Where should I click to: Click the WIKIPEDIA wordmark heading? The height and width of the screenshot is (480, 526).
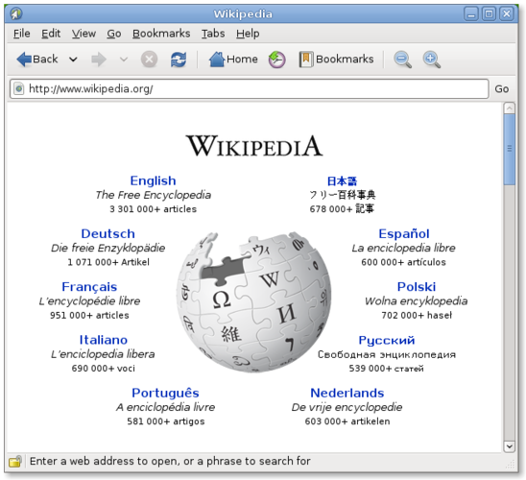click(254, 146)
